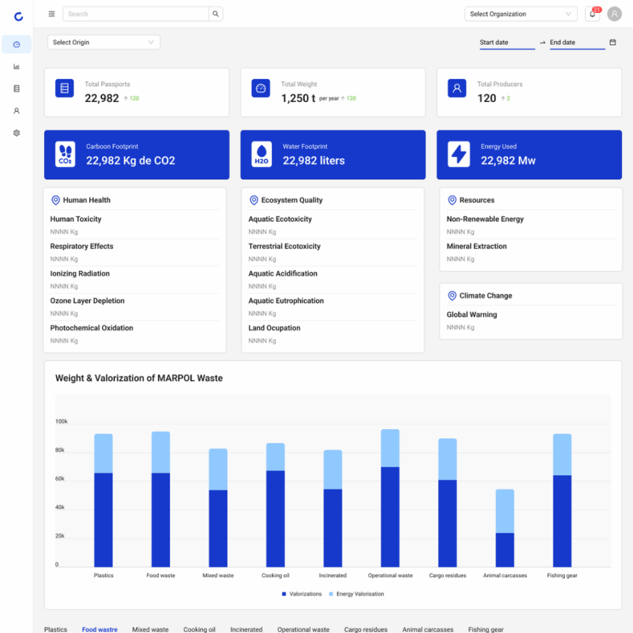This screenshot has height=633, width=633.
Task: Open the settings gear in sidebar
Action: pos(17,133)
